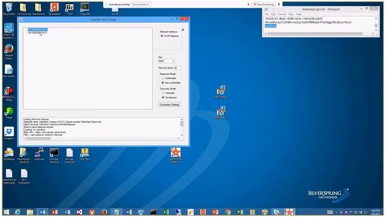Select the putty.exe desktop shortcut
This screenshot has height=217, width=386.
click(39, 154)
